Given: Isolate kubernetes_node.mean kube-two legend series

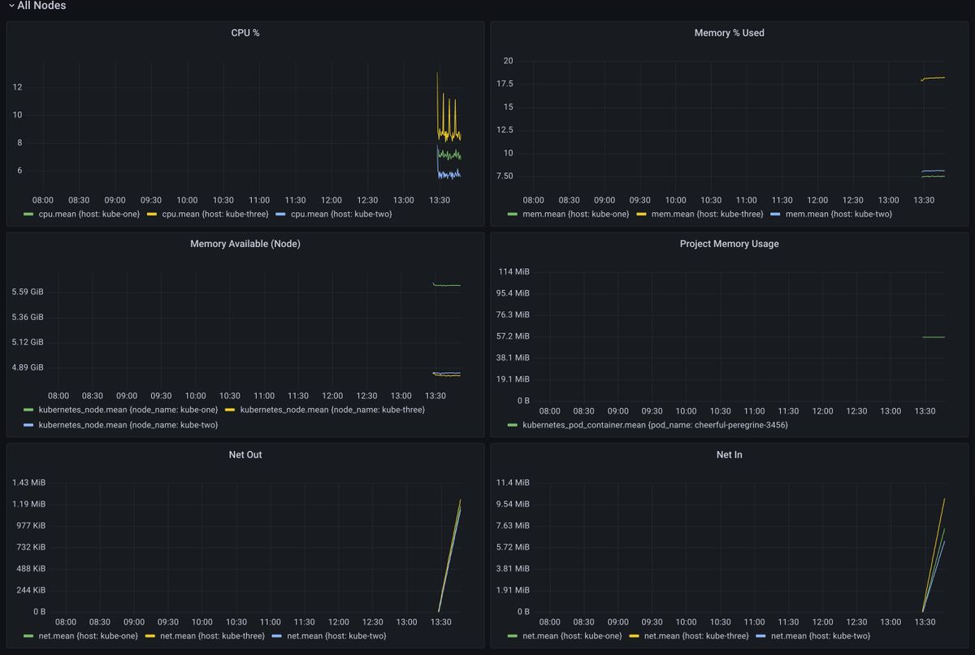Looking at the screenshot, I should tap(128, 425).
